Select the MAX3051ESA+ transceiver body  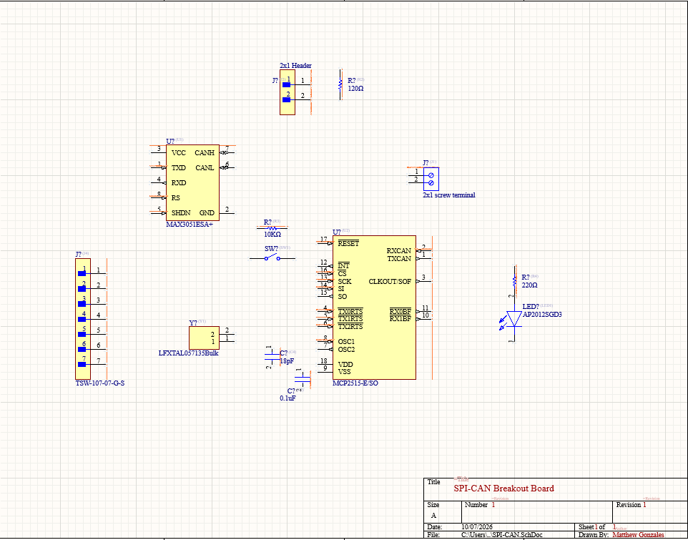192,182
